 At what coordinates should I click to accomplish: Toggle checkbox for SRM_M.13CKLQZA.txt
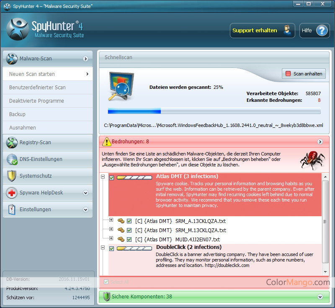click(129, 230)
